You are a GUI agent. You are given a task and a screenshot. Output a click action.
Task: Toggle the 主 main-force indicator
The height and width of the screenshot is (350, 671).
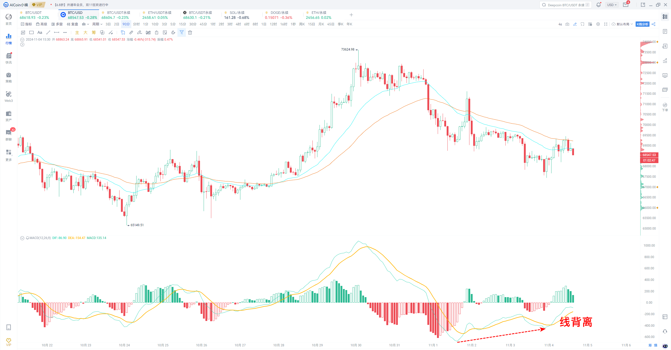click(77, 32)
